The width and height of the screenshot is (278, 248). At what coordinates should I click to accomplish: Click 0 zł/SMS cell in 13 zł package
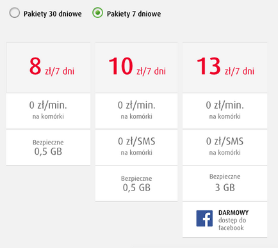tap(225, 147)
